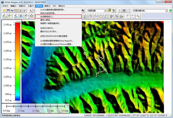
Task: Click the TM (XIAN80) coordinates in status bar
Action: click(x=112, y=115)
